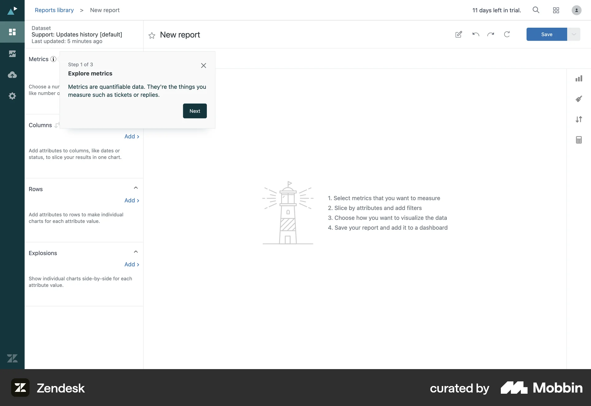Open the user profile avatar menu
Screen dimensions: 591x406
point(576,10)
